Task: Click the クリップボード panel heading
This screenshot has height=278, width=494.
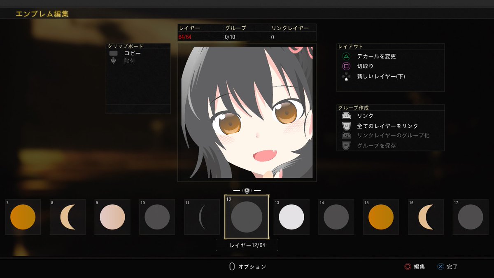Action: (x=125, y=46)
